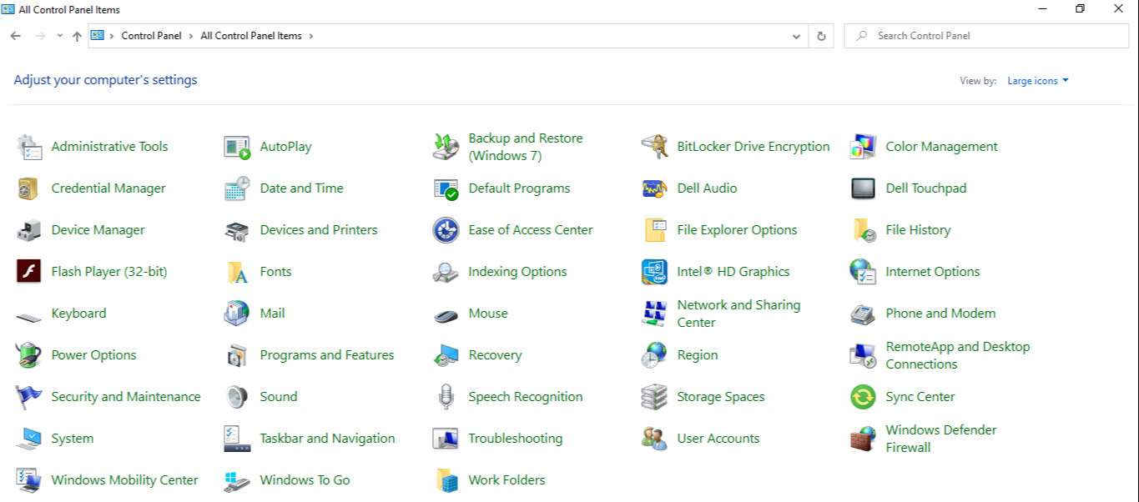Click the Mouse icon

coord(446,316)
